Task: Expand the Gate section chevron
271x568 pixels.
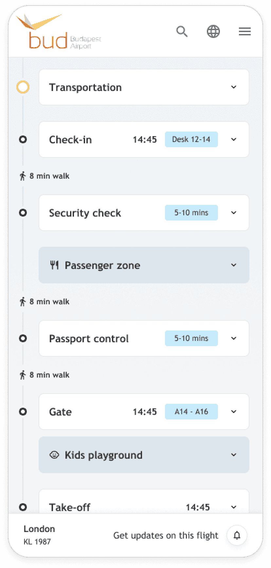Action: coord(234,412)
